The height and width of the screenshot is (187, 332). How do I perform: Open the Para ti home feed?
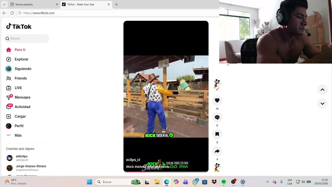point(16,50)
